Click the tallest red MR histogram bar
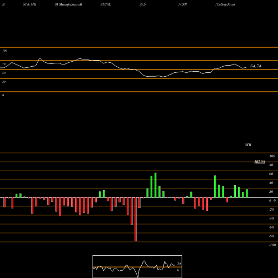The width and height of the screenshot is (278, 278). (136, 219)
